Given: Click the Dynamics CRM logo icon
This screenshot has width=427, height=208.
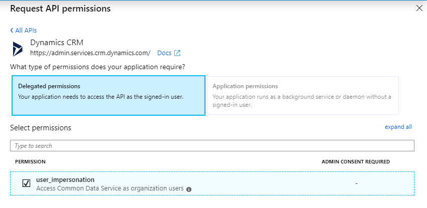Looking at the screenshot, I should click(x=18, y=49).
